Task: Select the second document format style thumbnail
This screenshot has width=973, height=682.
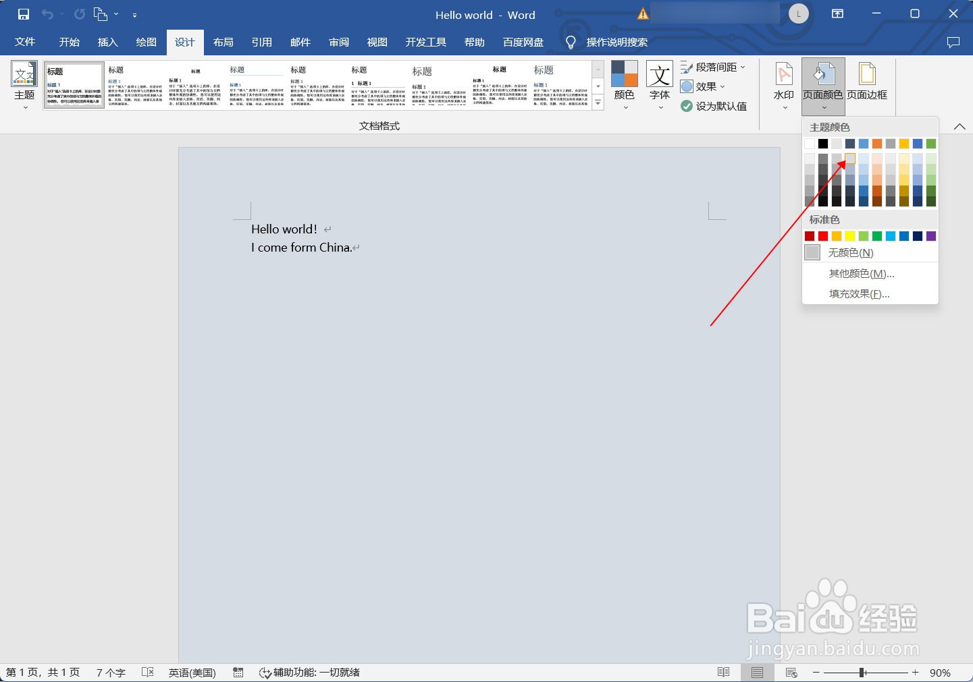Action: tap(135, 85)
